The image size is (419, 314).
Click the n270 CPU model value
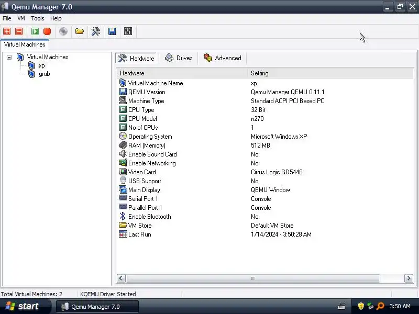point(257,119)
